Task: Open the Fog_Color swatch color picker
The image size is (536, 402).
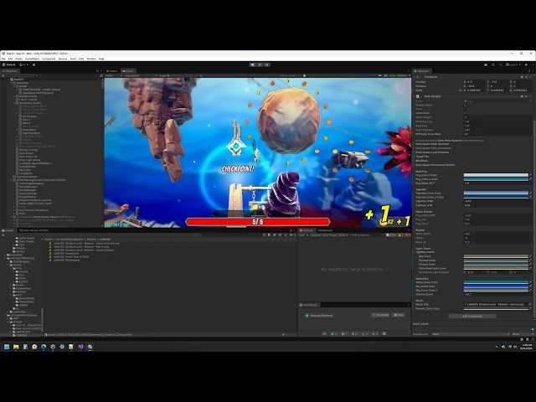Action: tap(496, 175)
